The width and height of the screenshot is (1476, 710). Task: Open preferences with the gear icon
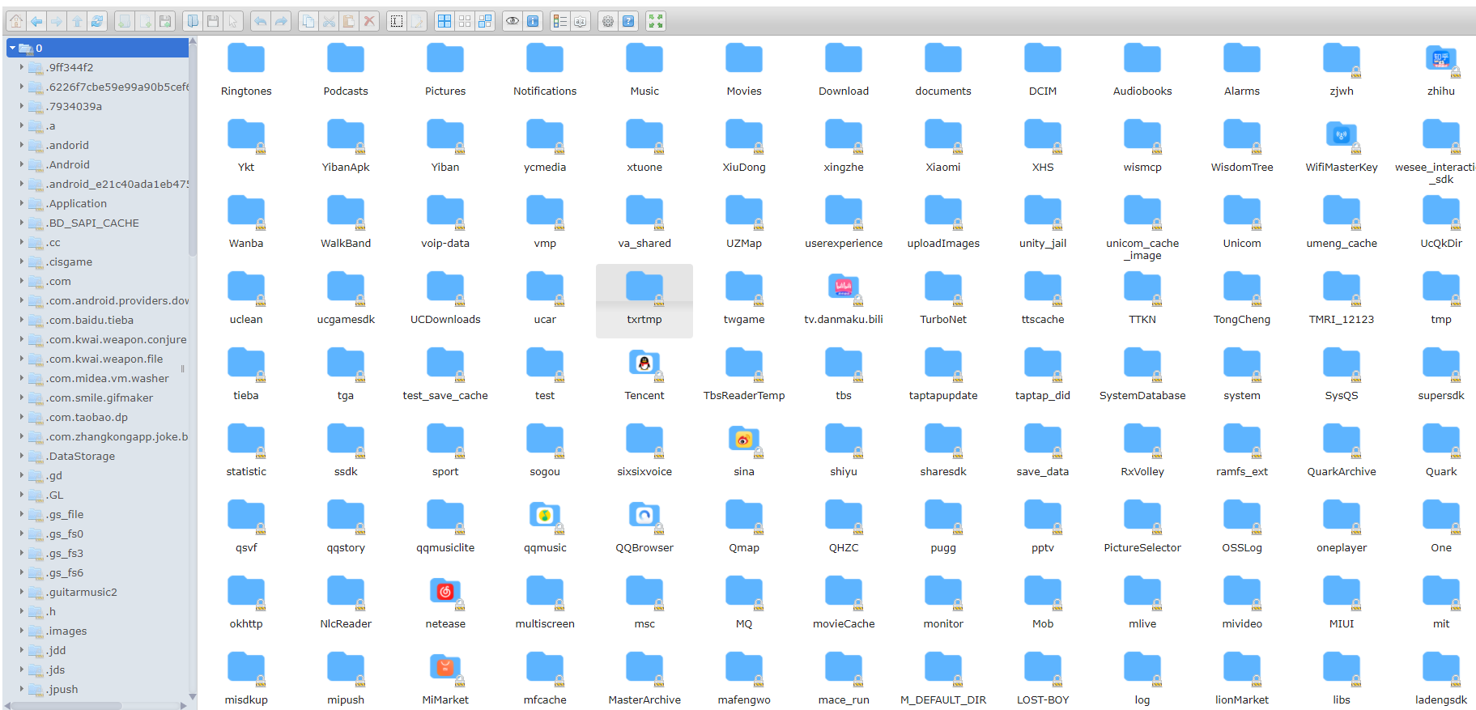607,21
